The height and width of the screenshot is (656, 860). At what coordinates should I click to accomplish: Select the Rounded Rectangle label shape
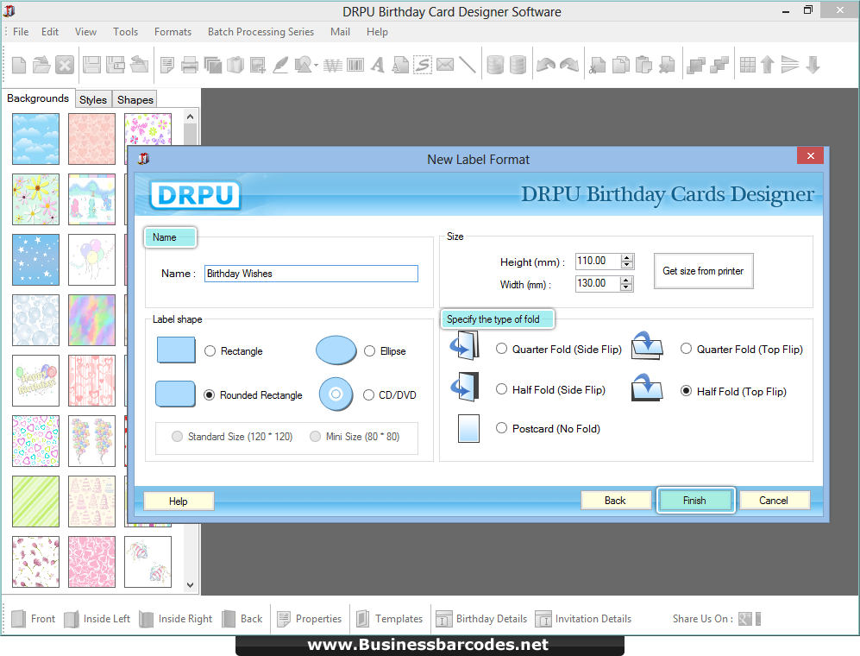[209, 394]
